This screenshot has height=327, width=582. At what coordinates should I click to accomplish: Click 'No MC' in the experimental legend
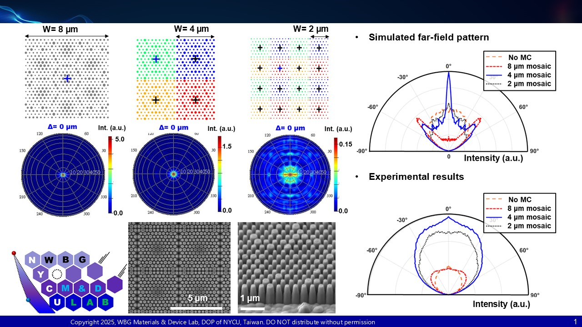pos(519,199)
